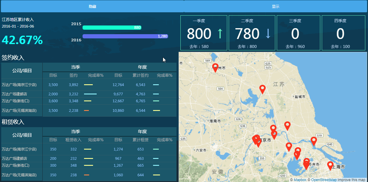Click the orange completion bar in 无锡滨湖店 签约 row
This screenshot has width=368, height=182.
tap(86, 111)
